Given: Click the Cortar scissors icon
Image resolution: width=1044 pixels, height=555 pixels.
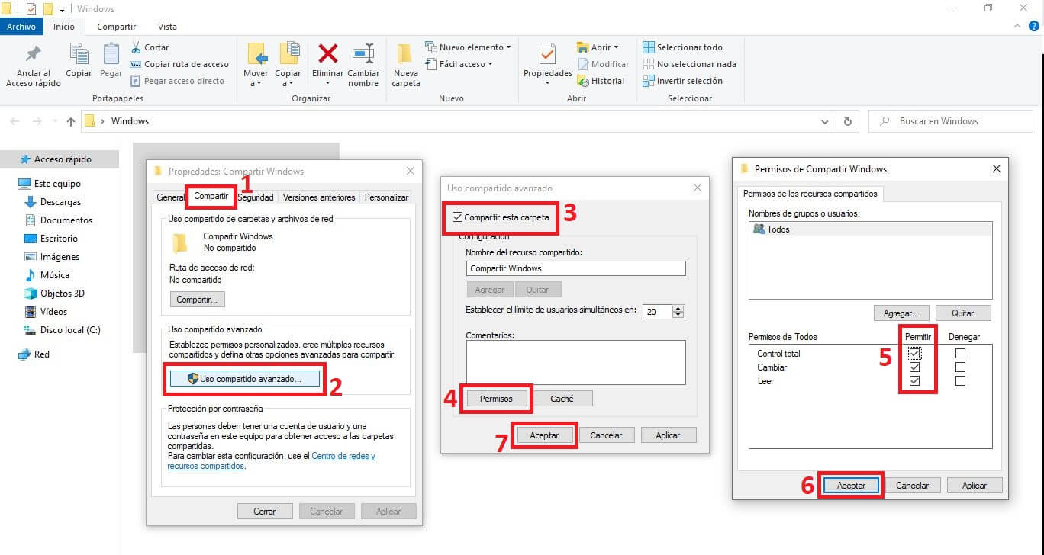Looking at the screenshot, I should [x=136, y=47].
